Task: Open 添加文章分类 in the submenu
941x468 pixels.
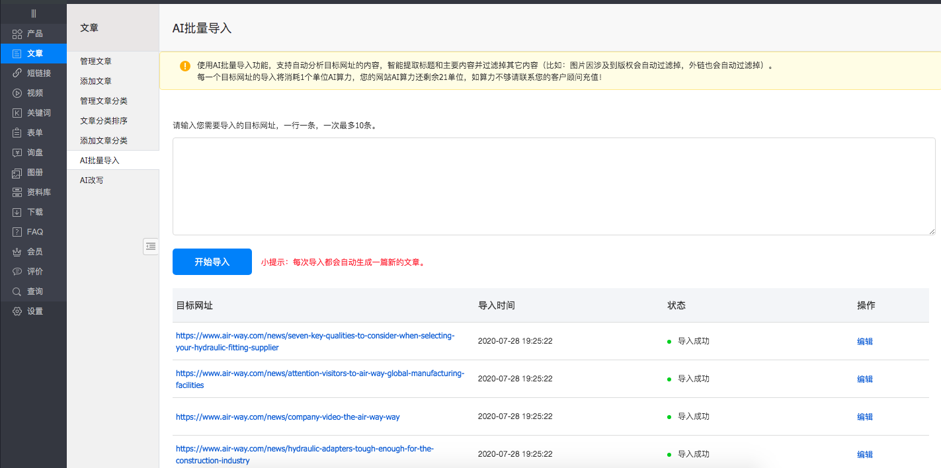Action: point(104,141)
